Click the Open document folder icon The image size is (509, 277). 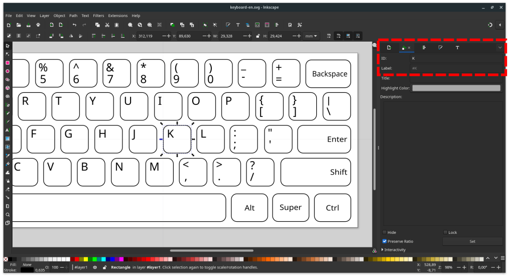coord(19,25)
